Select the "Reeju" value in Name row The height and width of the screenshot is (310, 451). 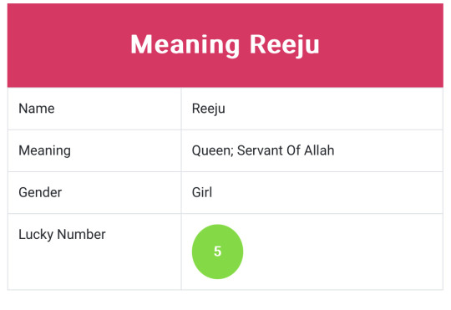point(209,109)
